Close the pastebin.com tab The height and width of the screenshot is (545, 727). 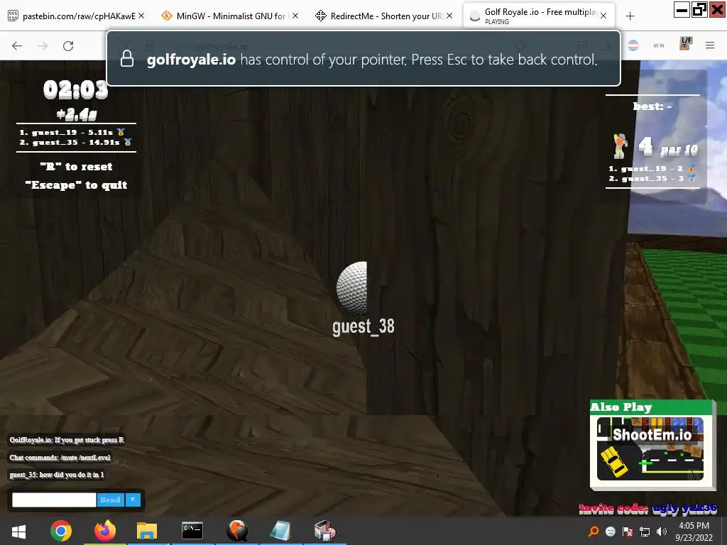[141, 16]
